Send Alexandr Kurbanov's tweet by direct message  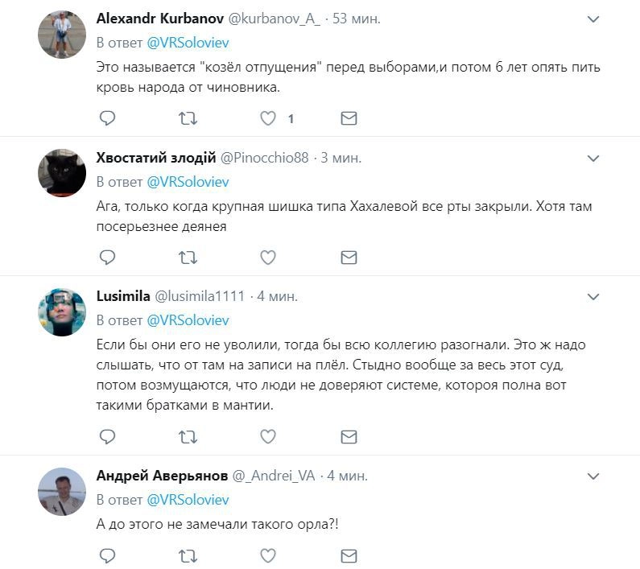pos(349,118)
